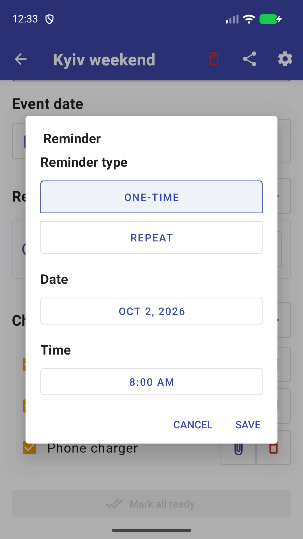Tap the battery indicator in status bar

point(270,19)
